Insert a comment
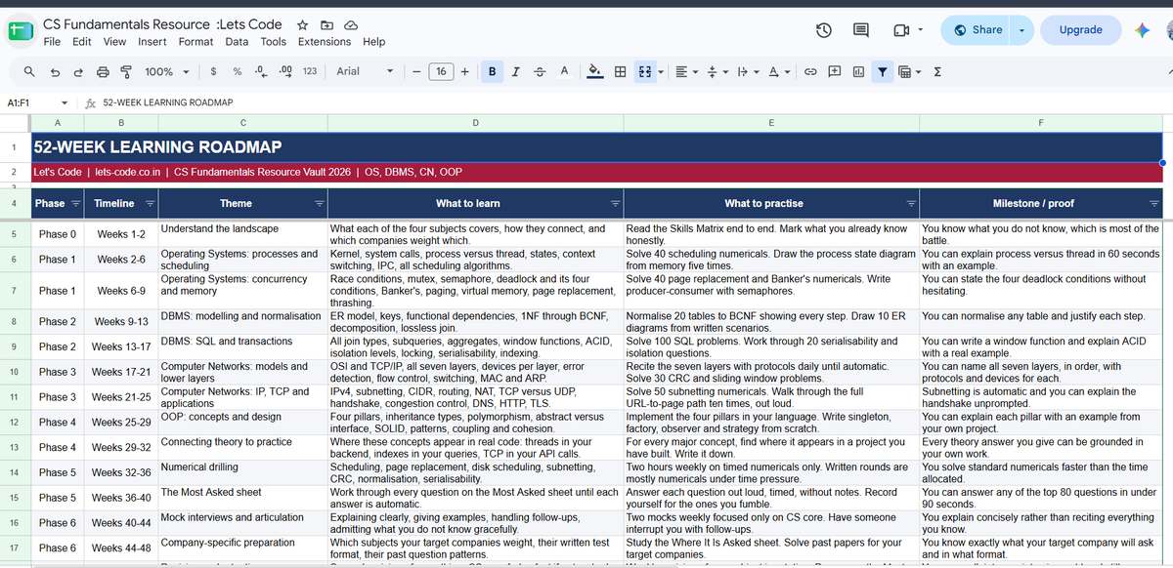This screenshot has width=1173, height=568. click(835, 71)
